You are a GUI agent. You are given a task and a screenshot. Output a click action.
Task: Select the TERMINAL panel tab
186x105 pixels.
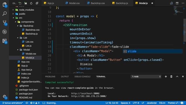pyautogui.click(x=101, y=76)
